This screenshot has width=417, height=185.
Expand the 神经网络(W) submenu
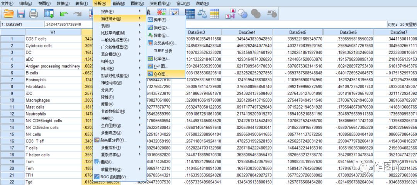point(119,83)
